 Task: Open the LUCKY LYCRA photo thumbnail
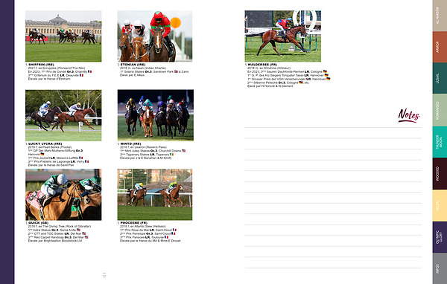click(63, 115)
